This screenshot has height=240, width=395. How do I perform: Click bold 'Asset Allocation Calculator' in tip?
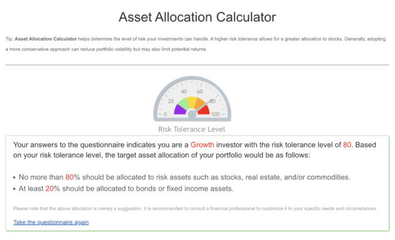(x=46, y=39)
